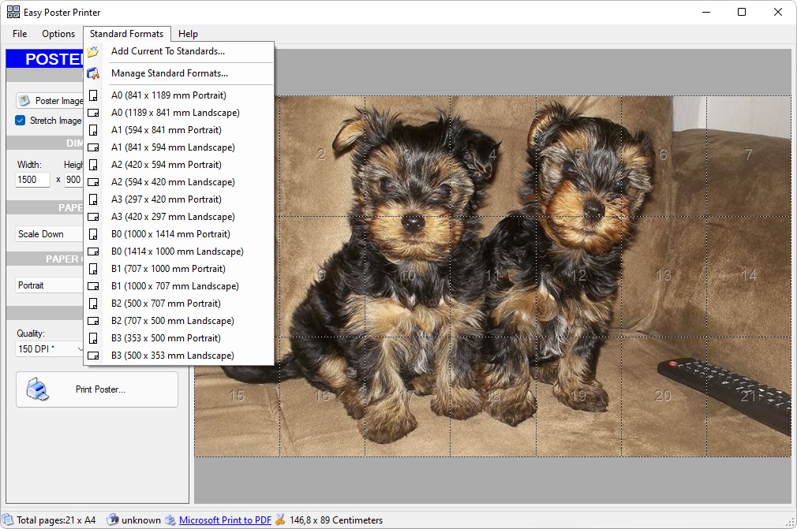
Task: Select A2 (594 x 420 mm Landscape) format
Action: point(179,182)
